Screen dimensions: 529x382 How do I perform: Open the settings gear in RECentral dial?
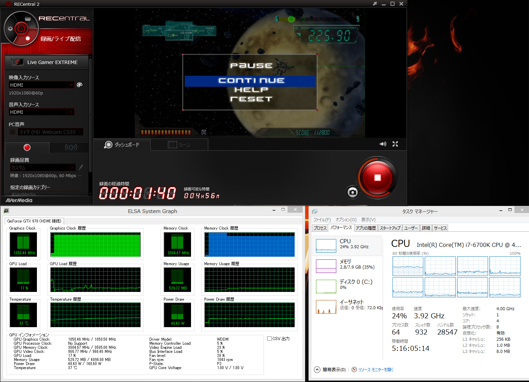click(x=10, y=28)
